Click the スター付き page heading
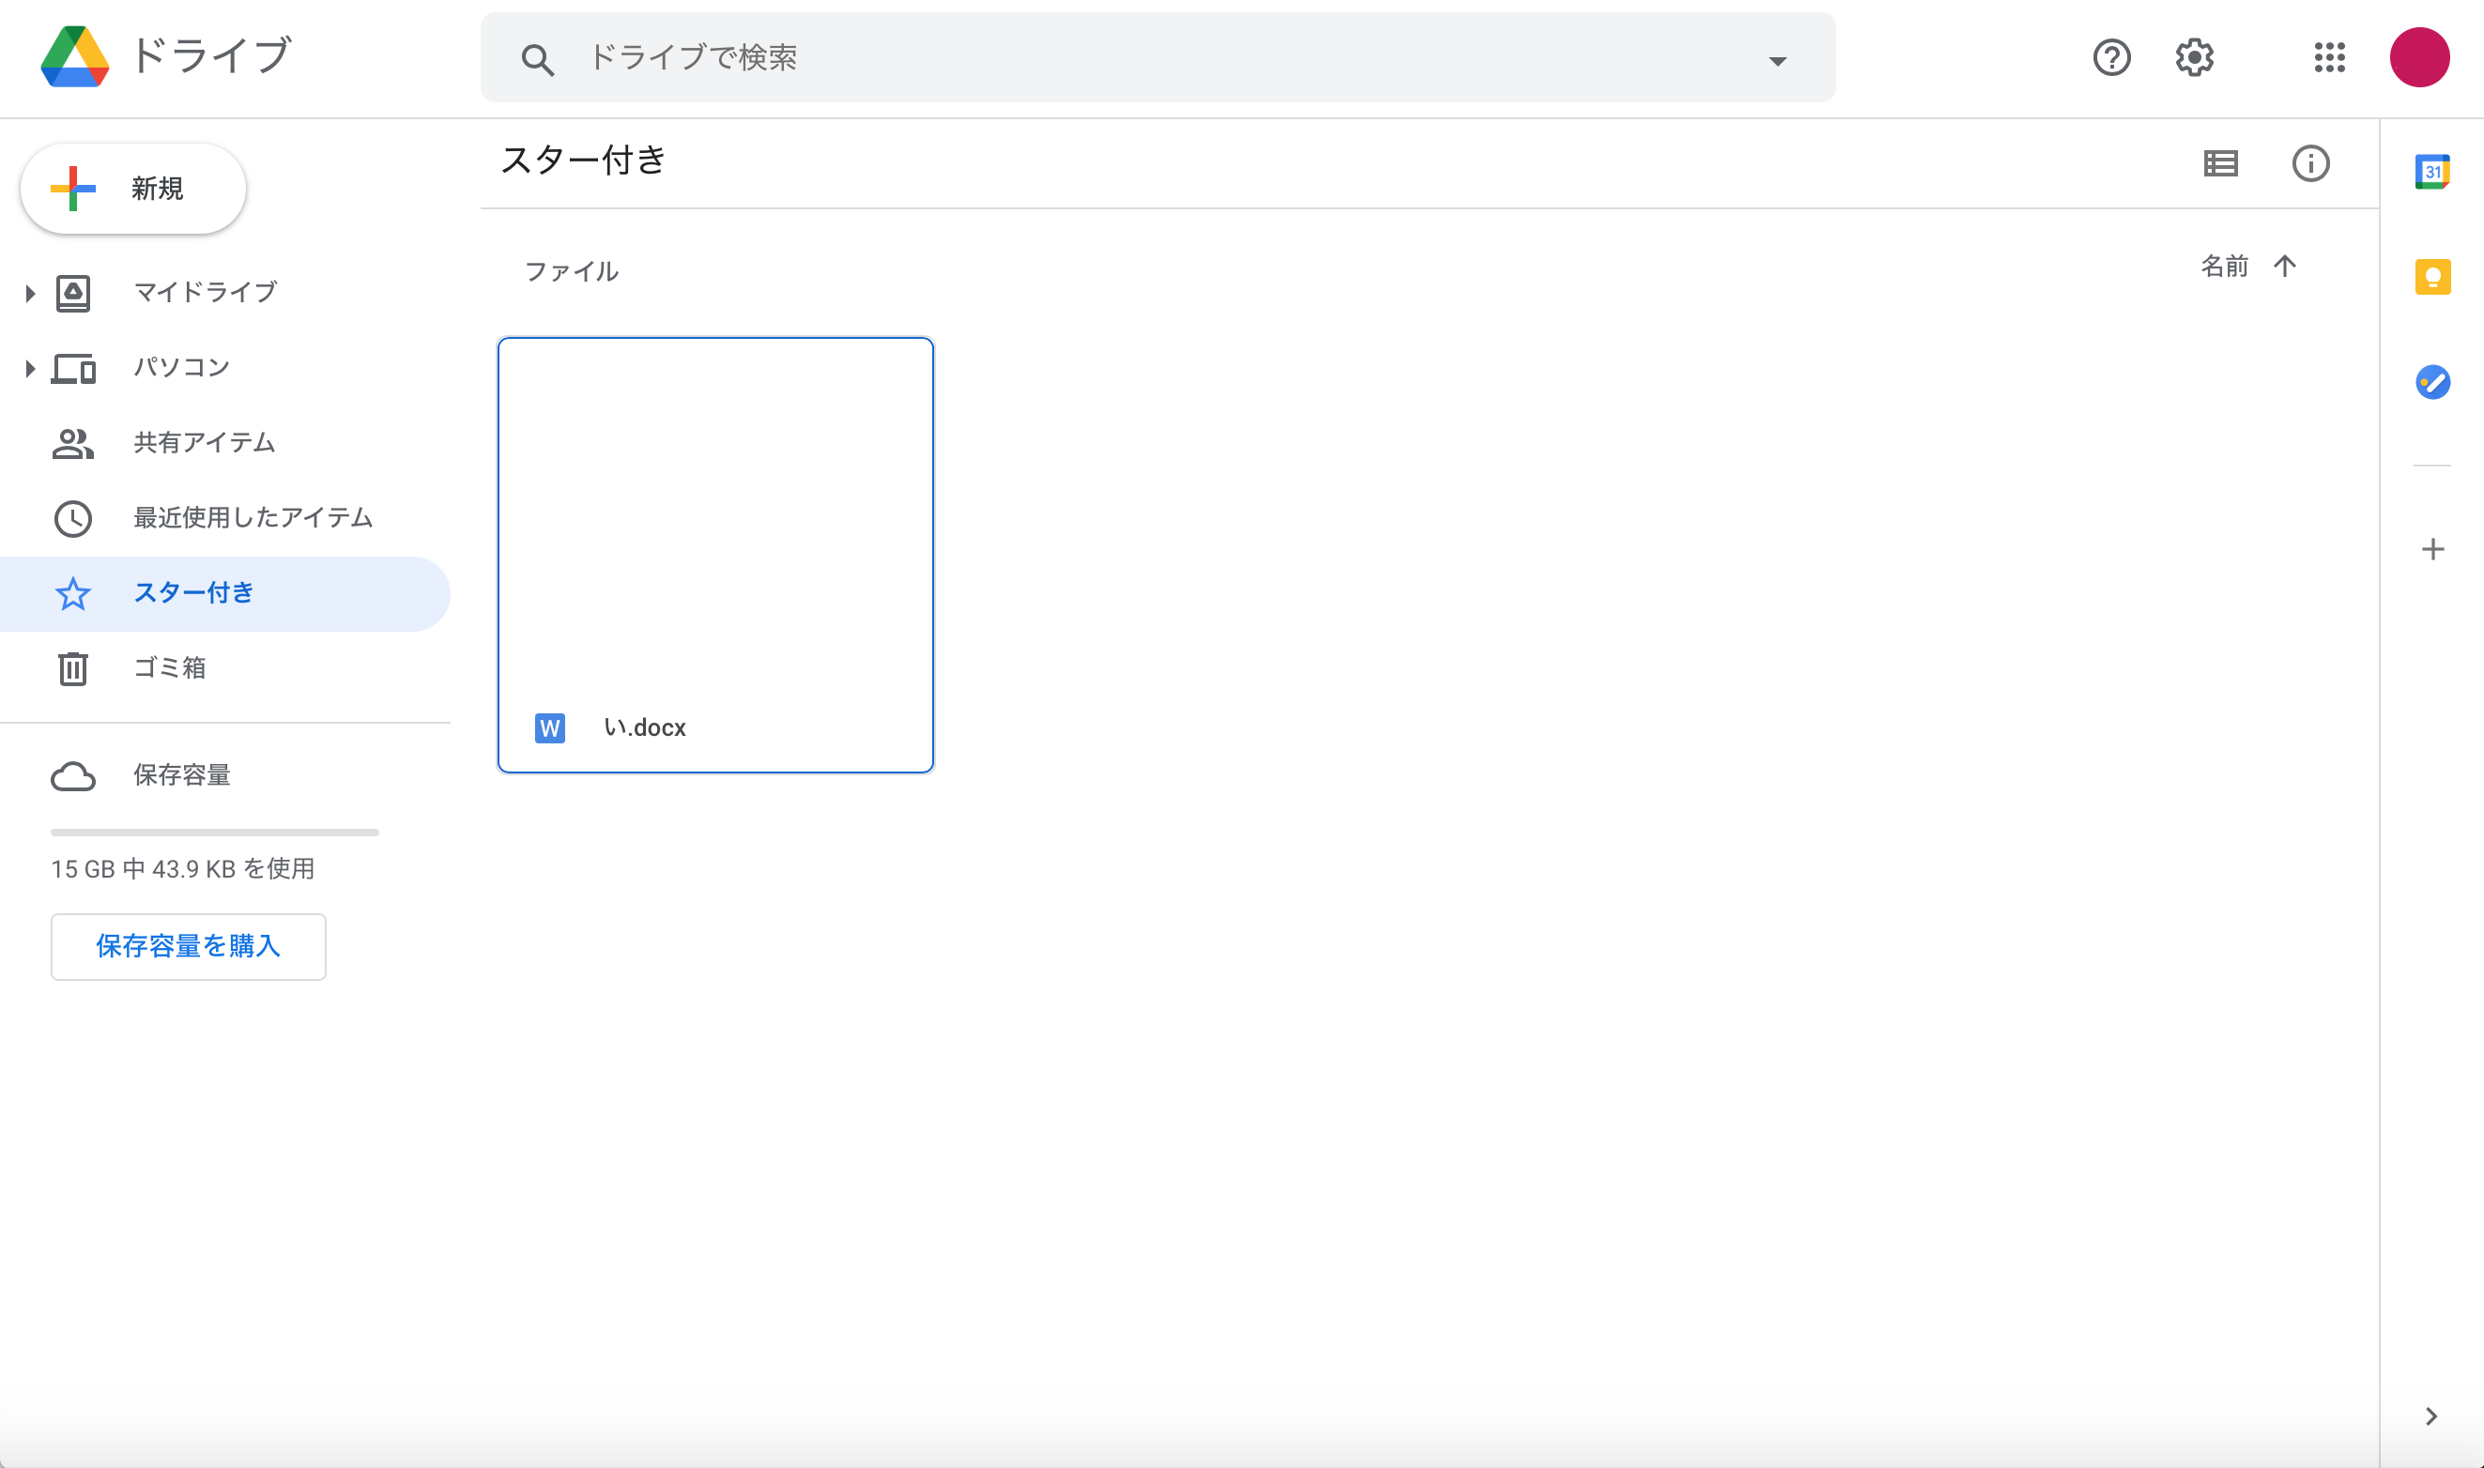 click(583, 161)
